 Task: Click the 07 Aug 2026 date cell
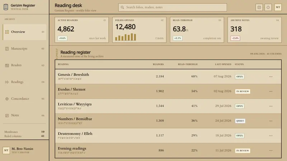(222, 77)
